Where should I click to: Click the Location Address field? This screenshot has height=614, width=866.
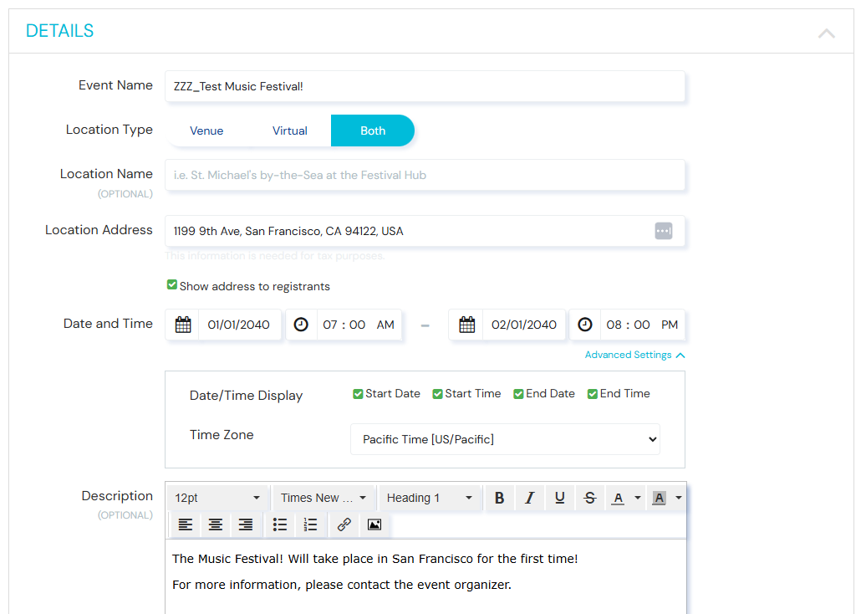click(x=425, y=231)
